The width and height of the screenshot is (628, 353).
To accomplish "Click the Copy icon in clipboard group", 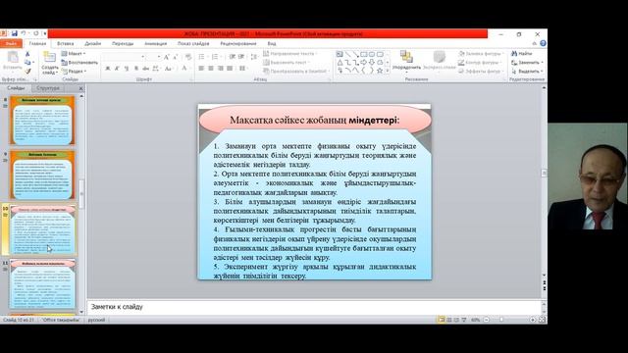I will (x=27, y=63).
